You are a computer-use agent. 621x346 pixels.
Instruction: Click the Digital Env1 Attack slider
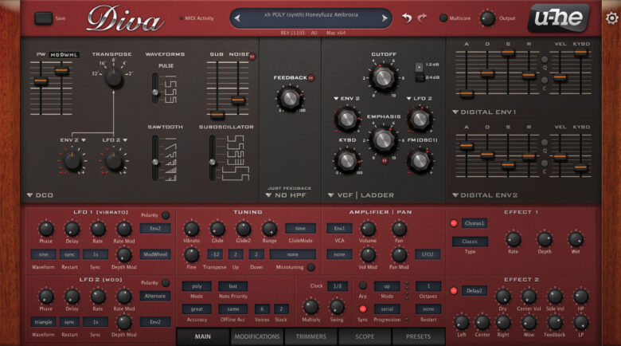[467, 94]
